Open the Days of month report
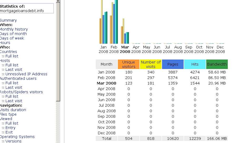 coord(13,34)
